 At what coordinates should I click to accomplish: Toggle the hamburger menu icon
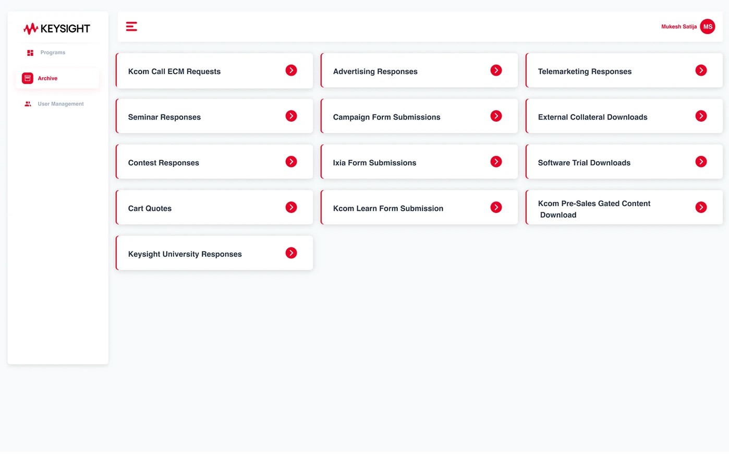pos(131,27)
